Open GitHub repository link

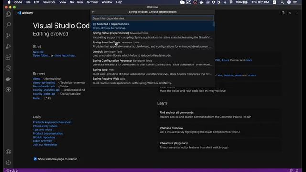(44, 137)
